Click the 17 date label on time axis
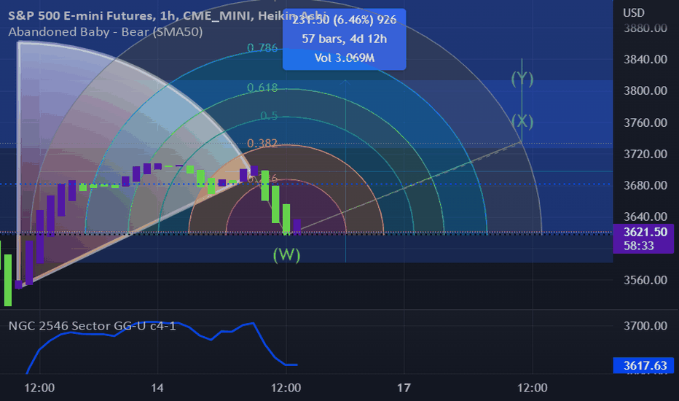Viewport: 679px width, 401px height. point(404,388)
